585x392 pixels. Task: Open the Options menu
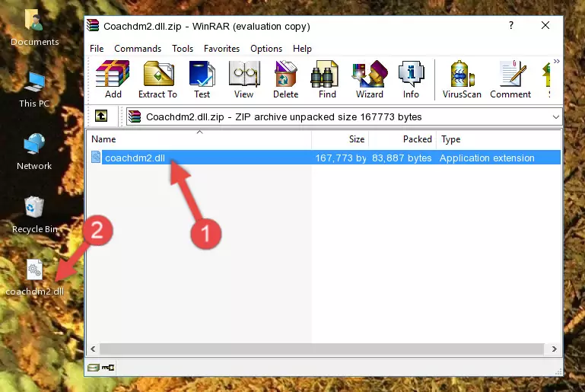point(266,49)
